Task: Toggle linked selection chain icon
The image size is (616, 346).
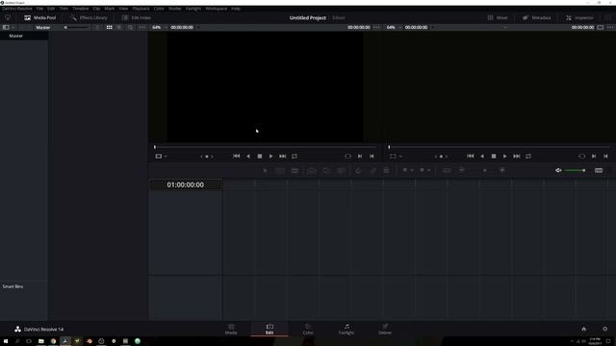Action: pyautogui.click(x=372, y=171)
